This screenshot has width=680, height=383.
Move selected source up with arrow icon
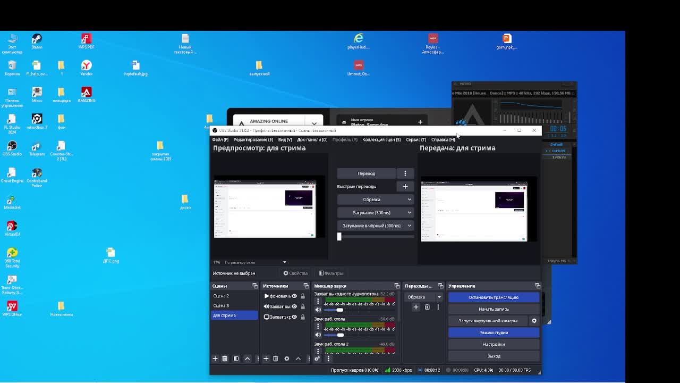pos(298,359)
